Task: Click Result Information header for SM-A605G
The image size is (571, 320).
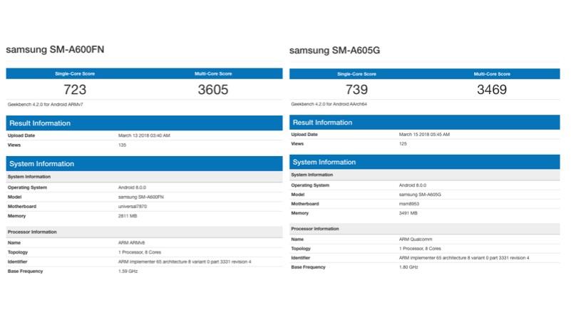Action: [x=322, y=123]
